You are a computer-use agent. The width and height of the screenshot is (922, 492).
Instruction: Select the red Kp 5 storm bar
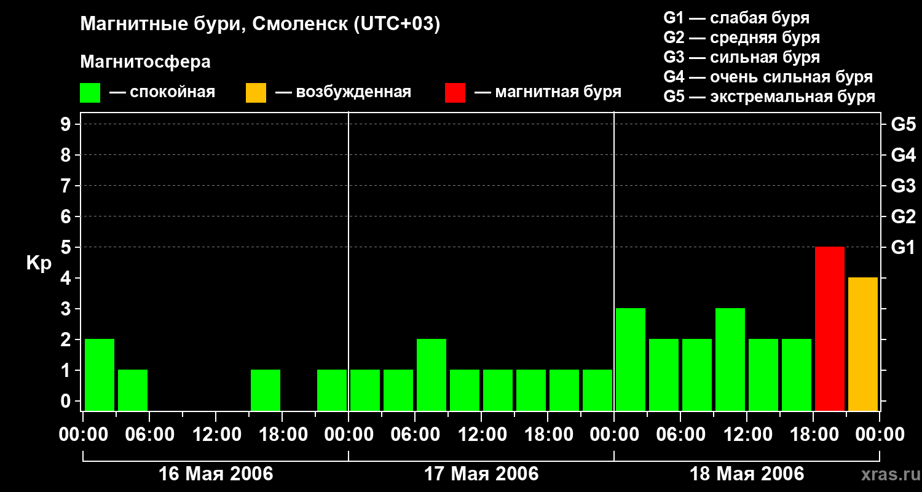click(830, 328)
